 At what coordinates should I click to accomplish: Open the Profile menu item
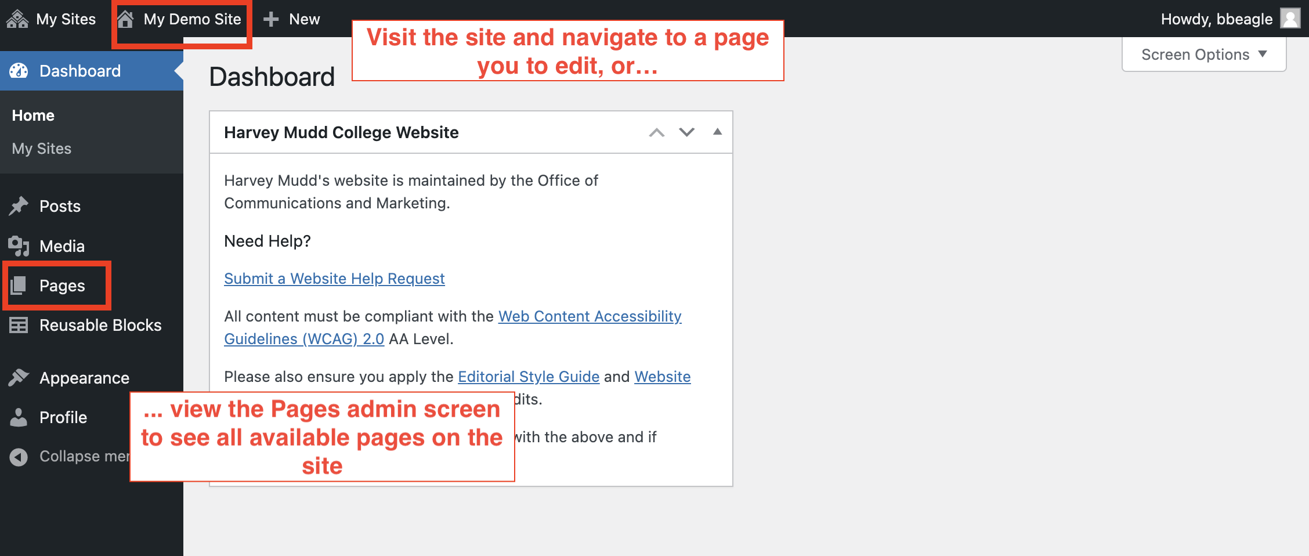point(63,417)
